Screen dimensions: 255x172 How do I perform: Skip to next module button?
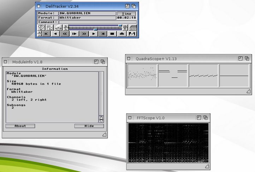click(103, 34)
